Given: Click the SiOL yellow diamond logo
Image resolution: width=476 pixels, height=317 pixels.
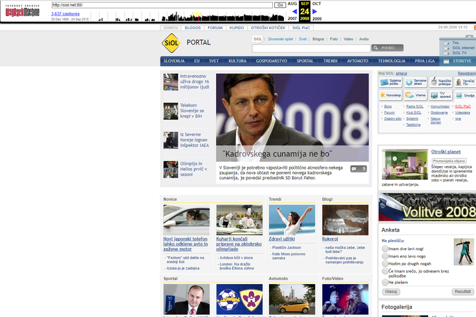Looking at the screenshot, I should tap(171, 43).
